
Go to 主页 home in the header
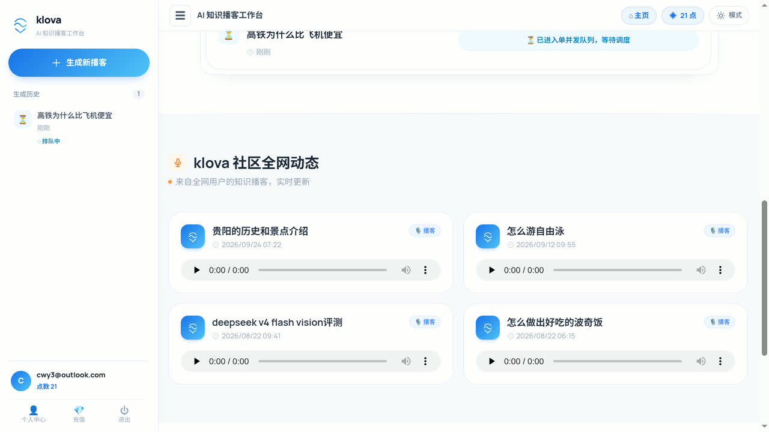(639, 16)
